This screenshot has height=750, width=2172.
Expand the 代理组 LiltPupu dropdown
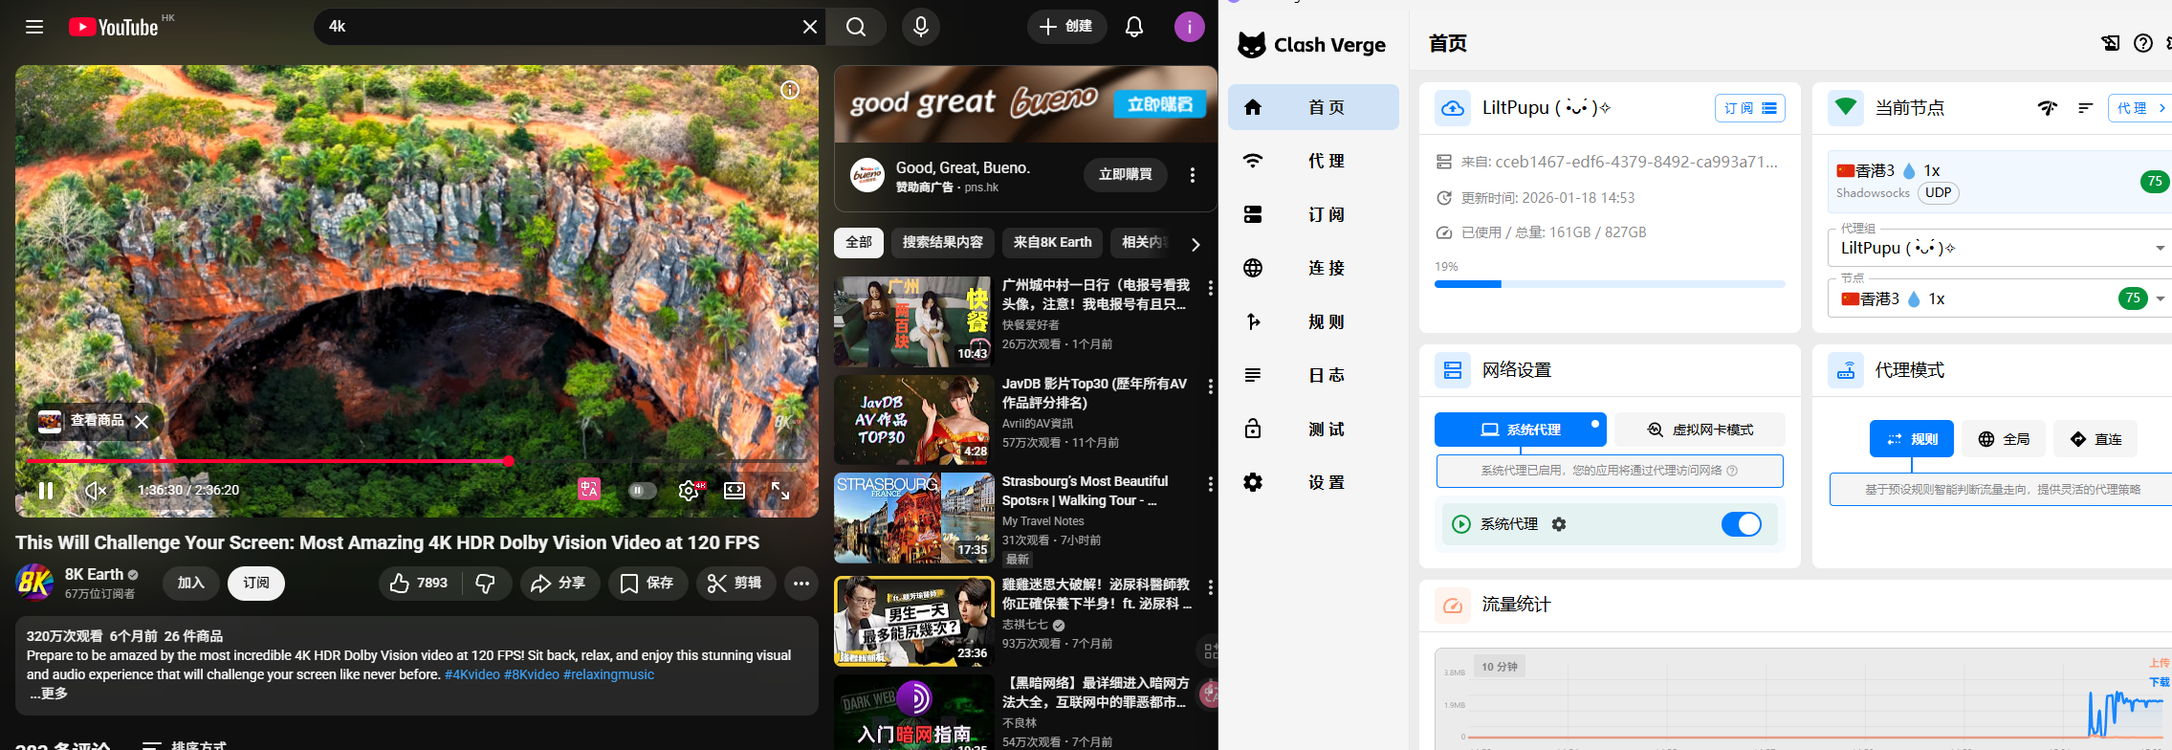[2160, 249]
